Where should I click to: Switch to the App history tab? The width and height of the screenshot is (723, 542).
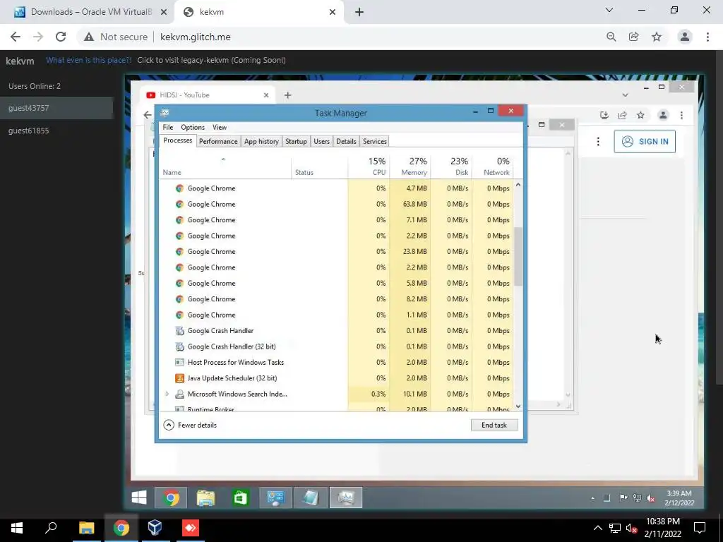click(261, 141)
